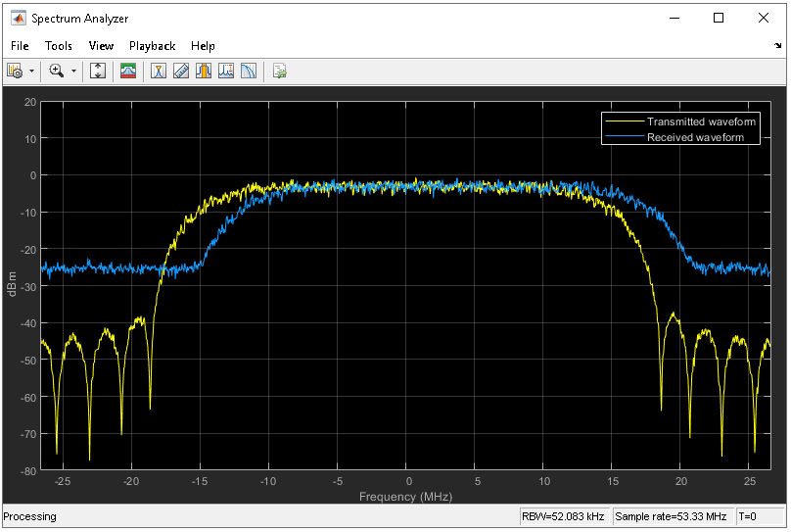Expand the zoom tool dropdown arrow

(73, 71)
